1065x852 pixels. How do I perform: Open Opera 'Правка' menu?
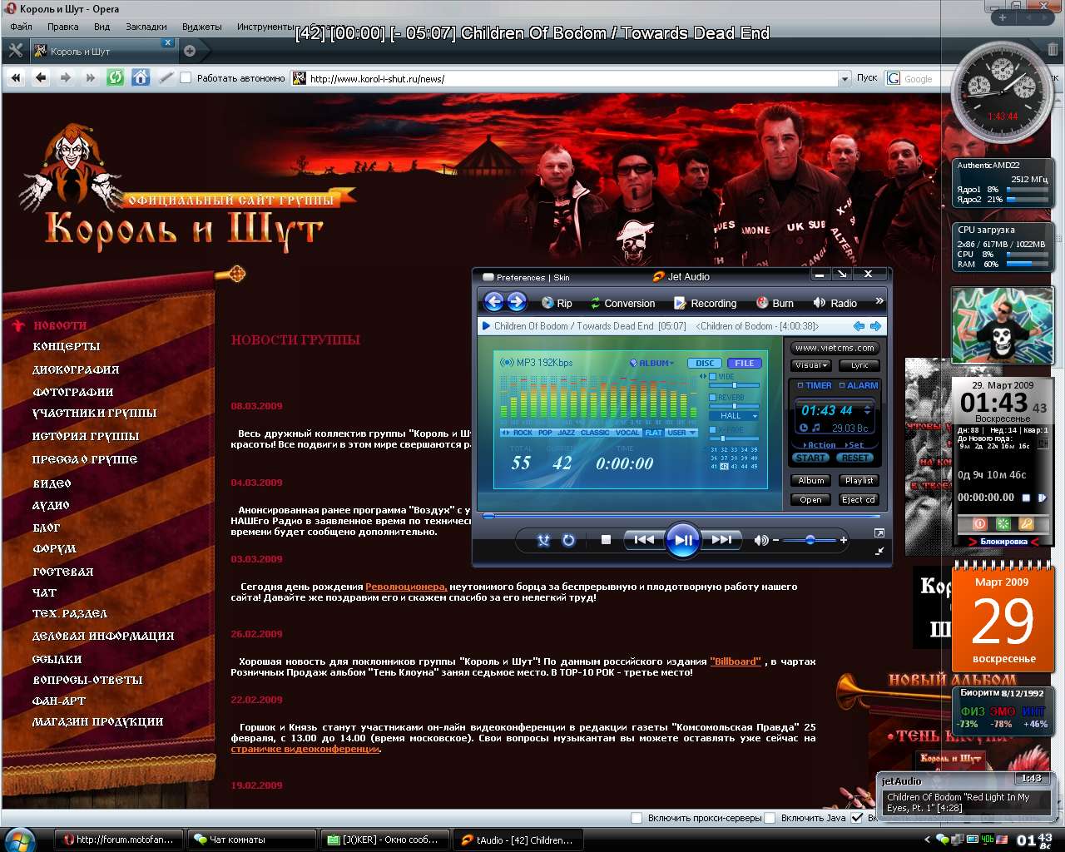[x=62, y=27]
